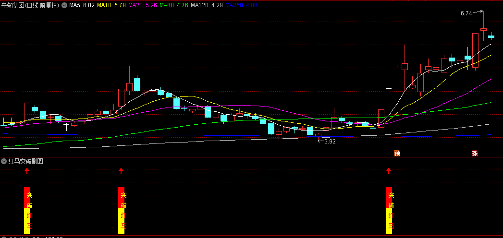503x238 pixels.
Task: Click the 垒知集团(日线.前复权) chart title
Action: [x=30, y=5]
